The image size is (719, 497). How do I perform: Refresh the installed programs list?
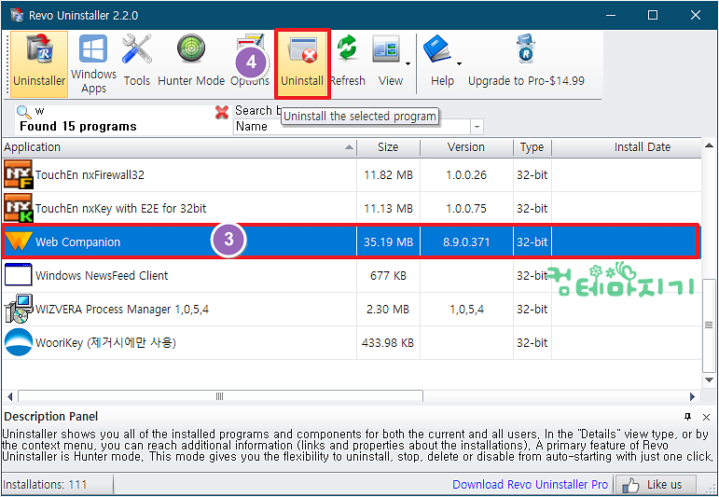pyautogui.click(x=348, y=61)
